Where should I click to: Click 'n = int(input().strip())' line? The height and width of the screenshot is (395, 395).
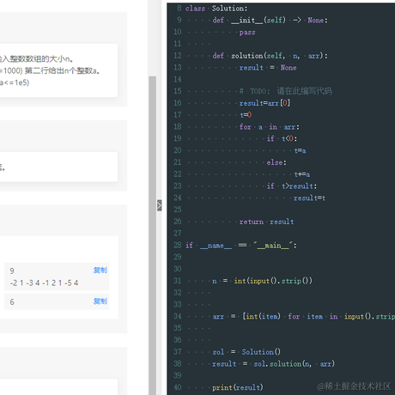(x=262, y=281)
